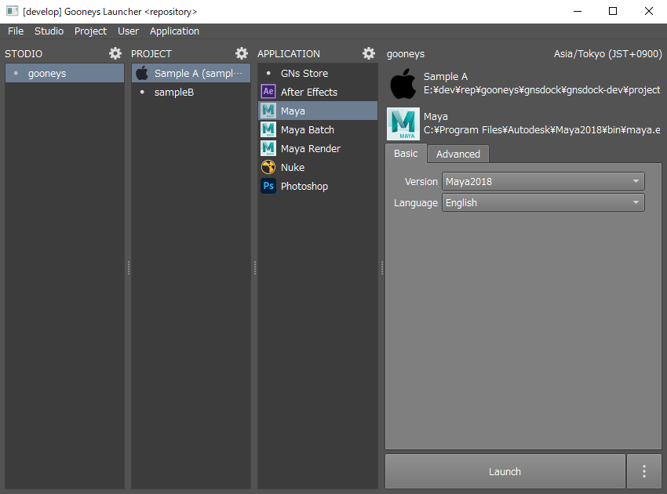Click the APPLICATION panel gear icon
This screenshot has width=667, height=494.
pyautogui.click(x=369, y=53)
